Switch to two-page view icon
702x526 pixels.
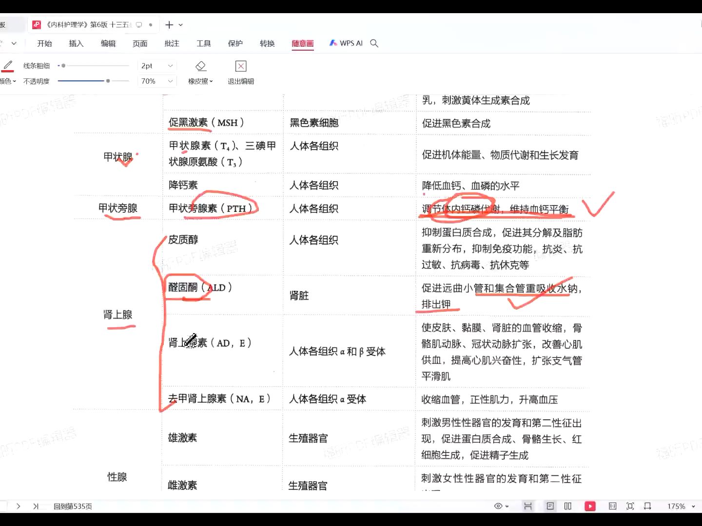[568, 507]
